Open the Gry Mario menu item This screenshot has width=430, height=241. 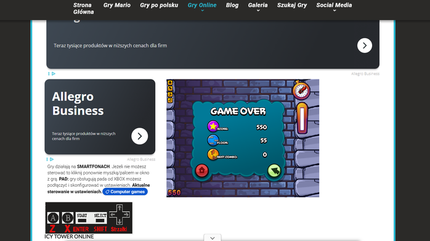pyautogui.click(x=117, y=5)
